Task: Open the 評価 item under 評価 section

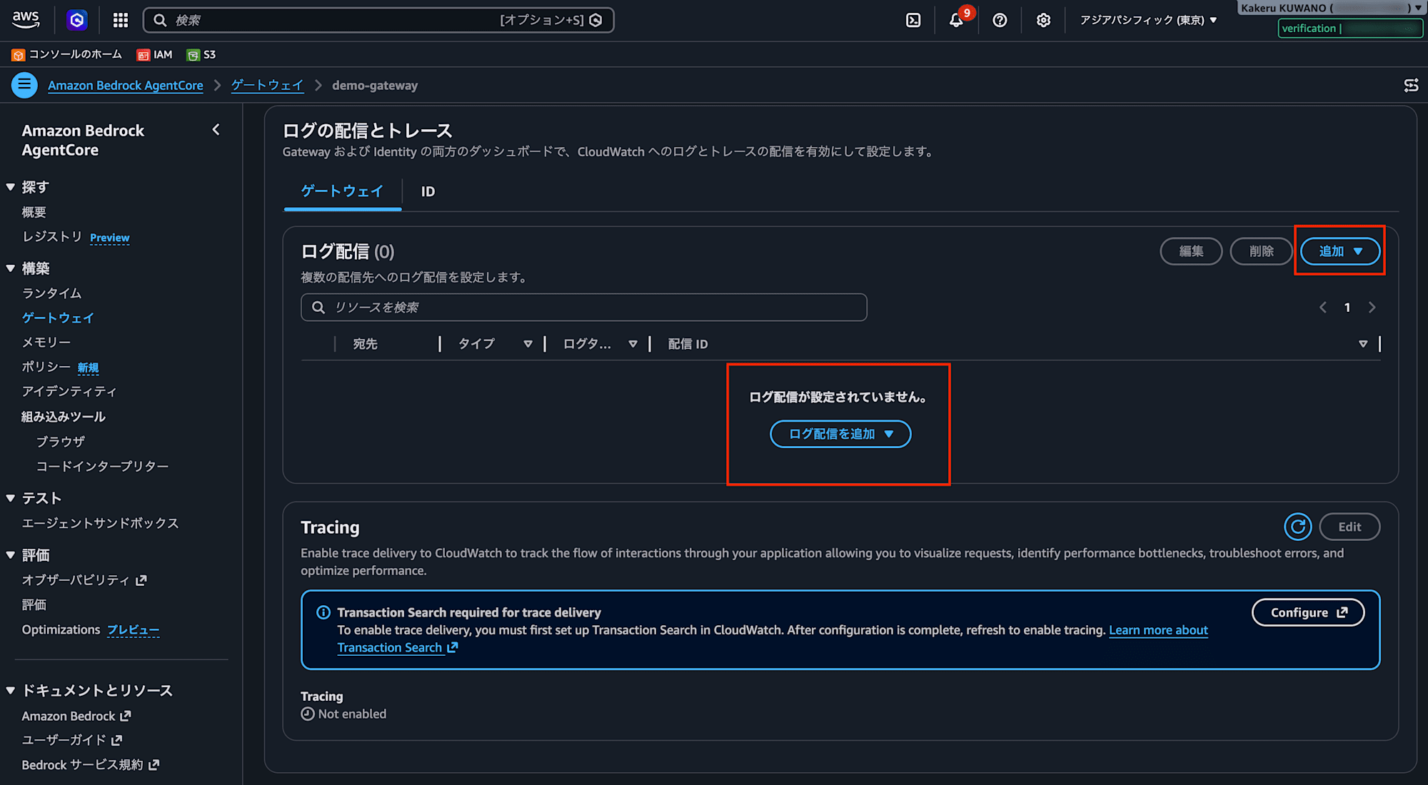Action: click(x=34, y=605)
